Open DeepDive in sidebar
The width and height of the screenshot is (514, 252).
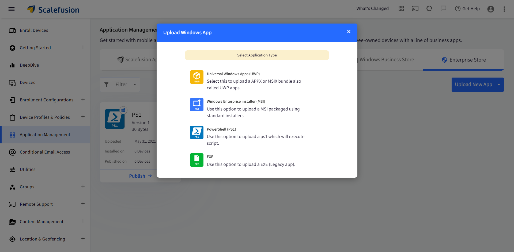click(x=45, y=65)
